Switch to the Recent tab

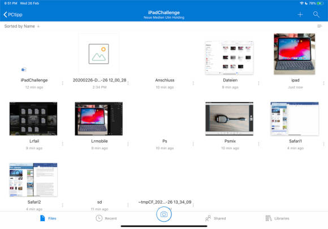106,218
